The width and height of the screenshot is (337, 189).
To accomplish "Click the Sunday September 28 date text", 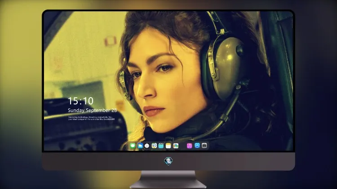I will click(93, 110).
